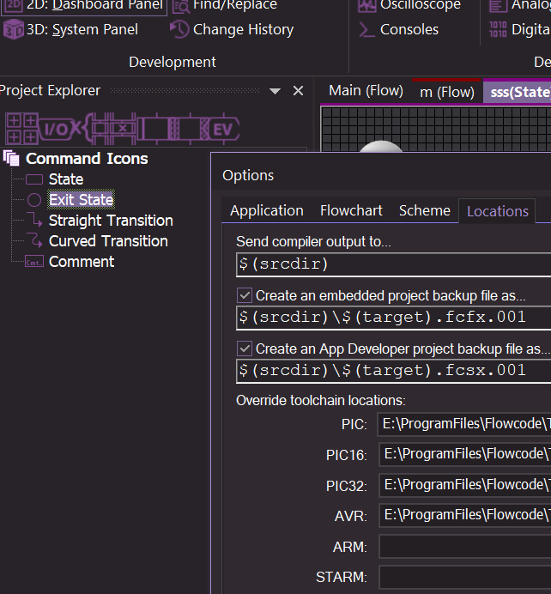Switch to the Scheme options tab
The image size is (551, 594).
[425, 210]
